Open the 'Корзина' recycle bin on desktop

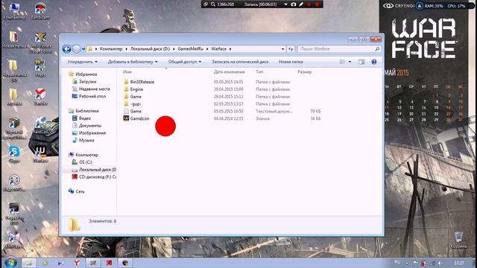coord(458,240)
